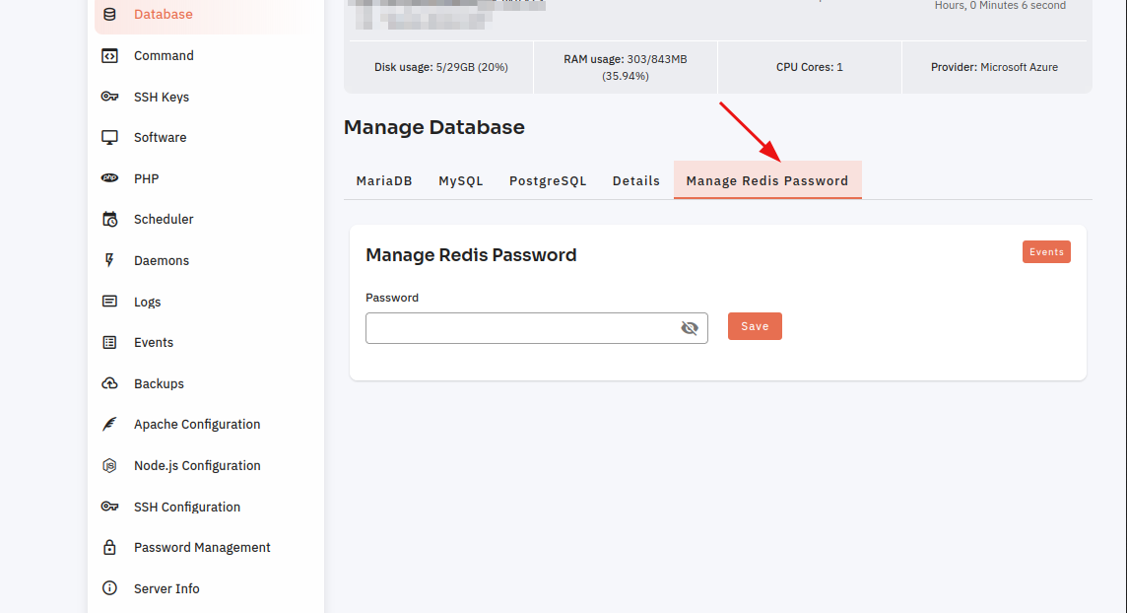Viewport: 1127px width, 613px height.
Task: Click the Database cylinder icon in sidebar
Action: click(109, 15)
